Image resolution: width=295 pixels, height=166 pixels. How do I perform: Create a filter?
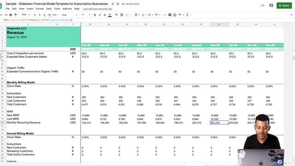[180, 15]
